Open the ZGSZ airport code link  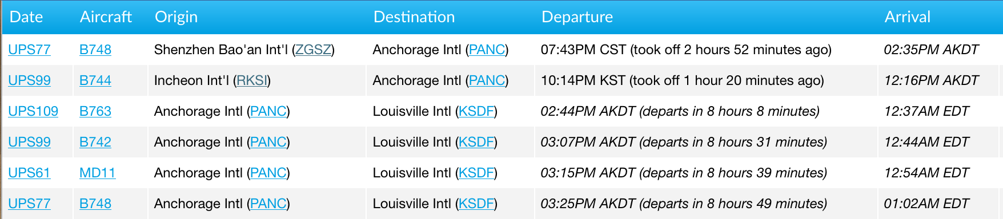pyautogui.click(x=313, y=50)
